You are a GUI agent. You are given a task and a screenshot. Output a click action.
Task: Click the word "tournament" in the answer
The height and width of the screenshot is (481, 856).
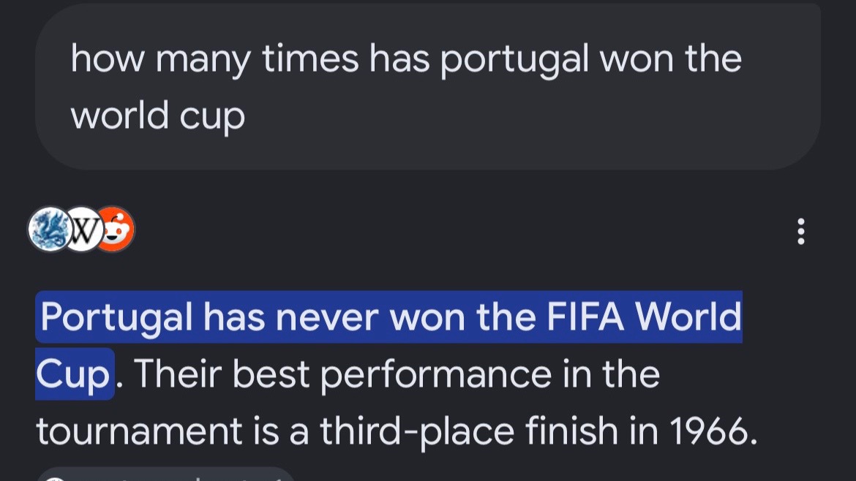(x=139, y=431)
